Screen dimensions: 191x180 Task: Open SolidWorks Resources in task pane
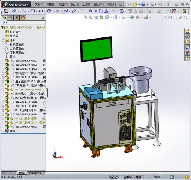pyautogui.click(x=187, y=31)
